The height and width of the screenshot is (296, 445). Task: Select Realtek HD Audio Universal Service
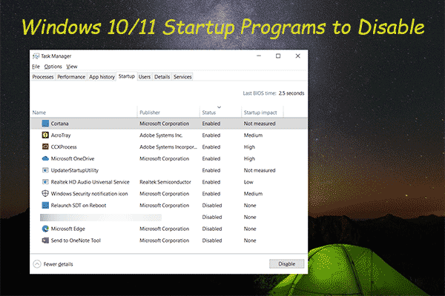click(x=90, y=182)
